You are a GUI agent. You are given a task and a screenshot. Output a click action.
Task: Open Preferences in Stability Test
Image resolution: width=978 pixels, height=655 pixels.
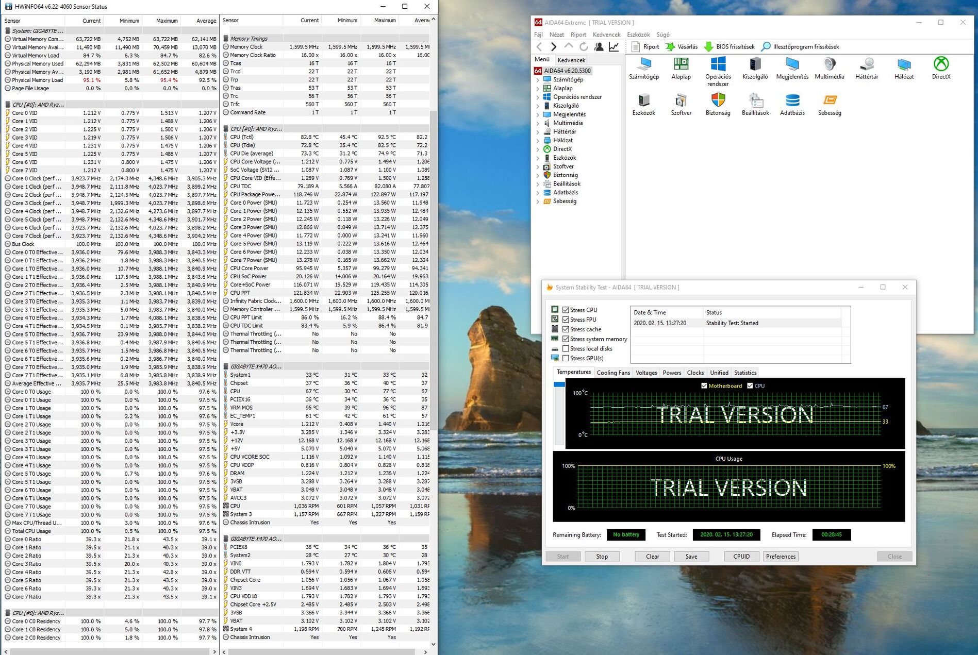click(x=781, y=557)
